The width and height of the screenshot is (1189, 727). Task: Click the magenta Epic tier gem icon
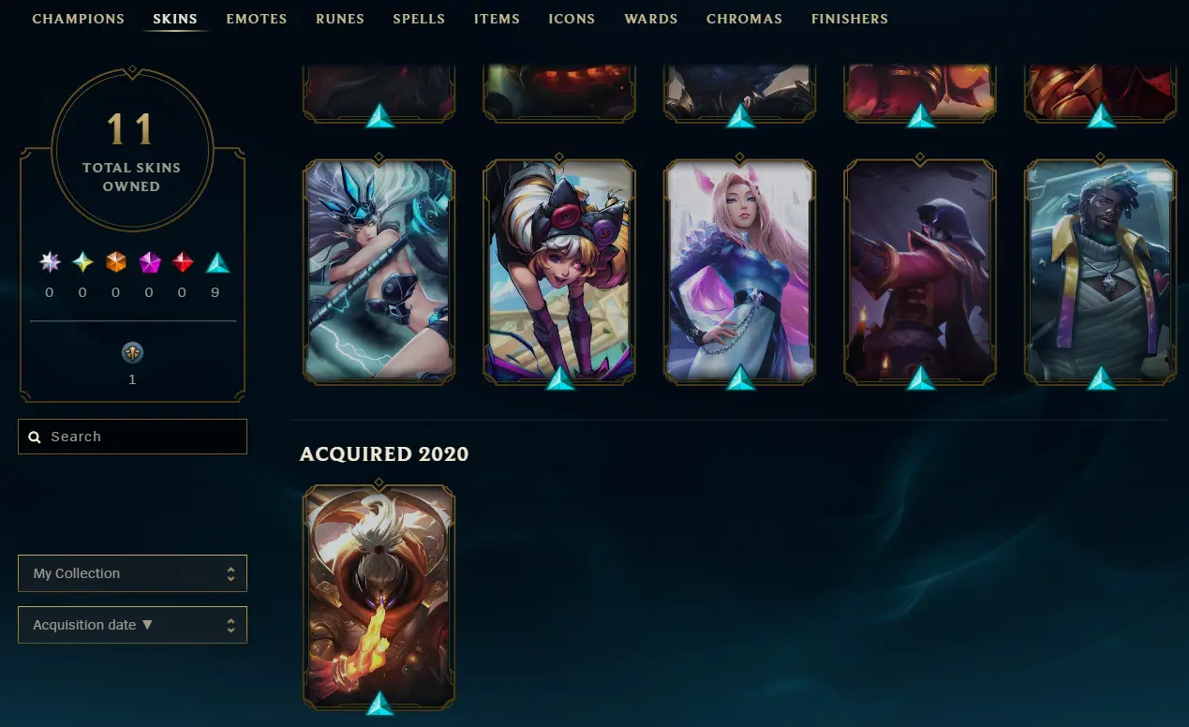click(150, 262)
